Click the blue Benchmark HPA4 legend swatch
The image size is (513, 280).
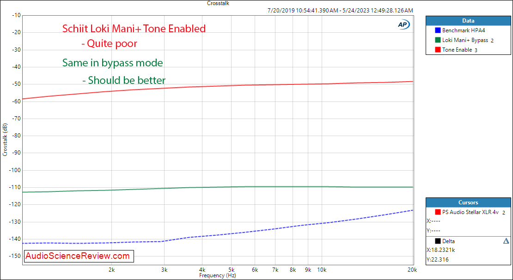tap(437, 30)
